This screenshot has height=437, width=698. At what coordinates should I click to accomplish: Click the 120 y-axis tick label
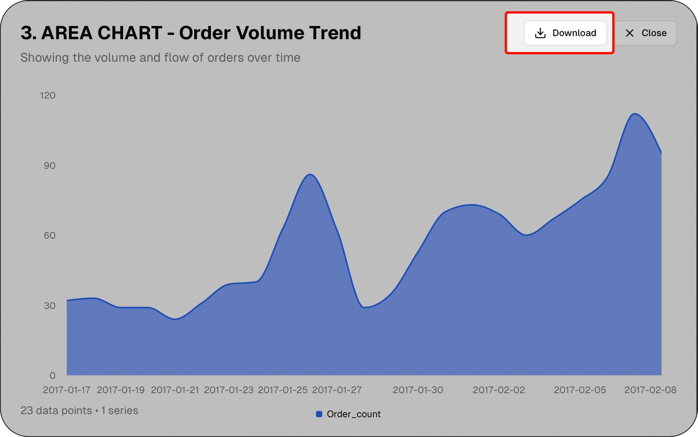click(48, 95)
